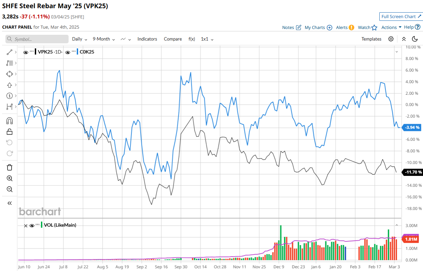Click the Notes pencil edit icon

298,27
